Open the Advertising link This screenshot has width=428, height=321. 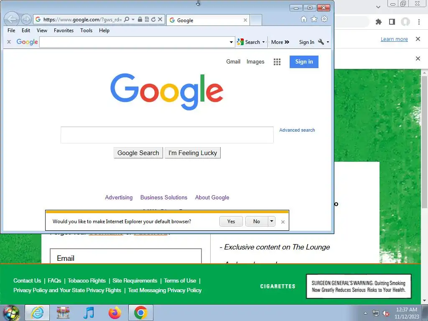[x=119, y=197]
